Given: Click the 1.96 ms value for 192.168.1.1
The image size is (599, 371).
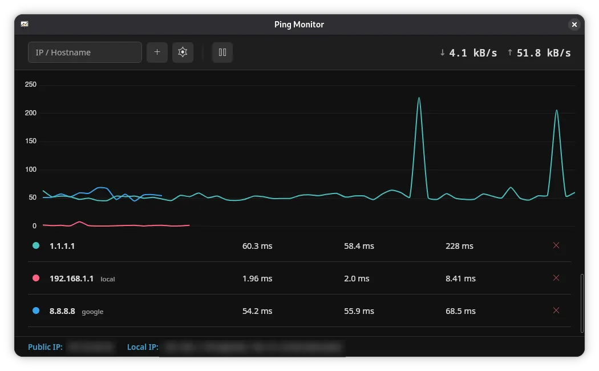Looking at the screenshot, I should (x=257, y=279).
